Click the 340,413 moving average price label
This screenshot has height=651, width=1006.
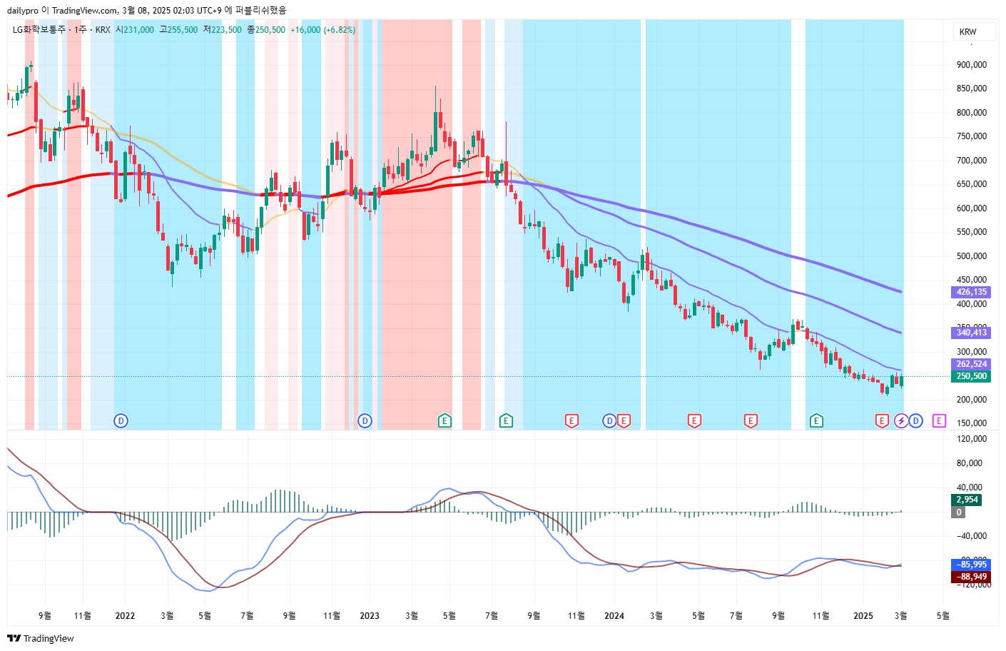pos(971,333)
